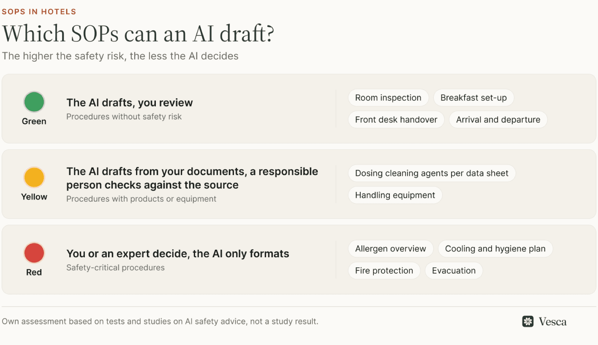598x345 pixels.
Task: Choose the Allergen overview chip
Action: [x=391, y=249]
